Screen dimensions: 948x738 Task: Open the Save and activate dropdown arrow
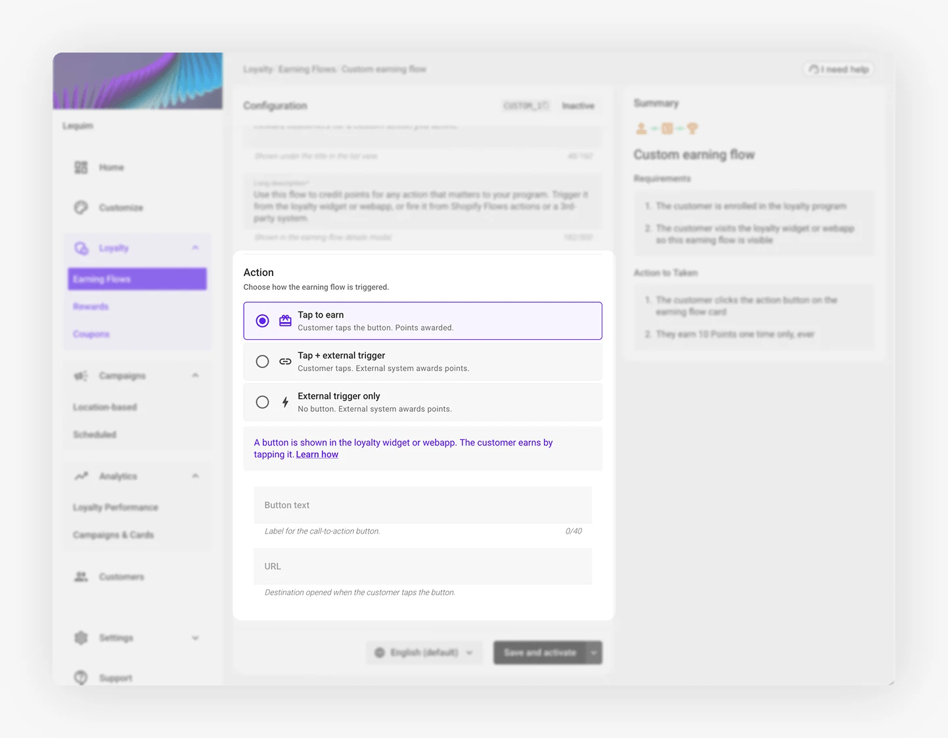tap(594, 653)
